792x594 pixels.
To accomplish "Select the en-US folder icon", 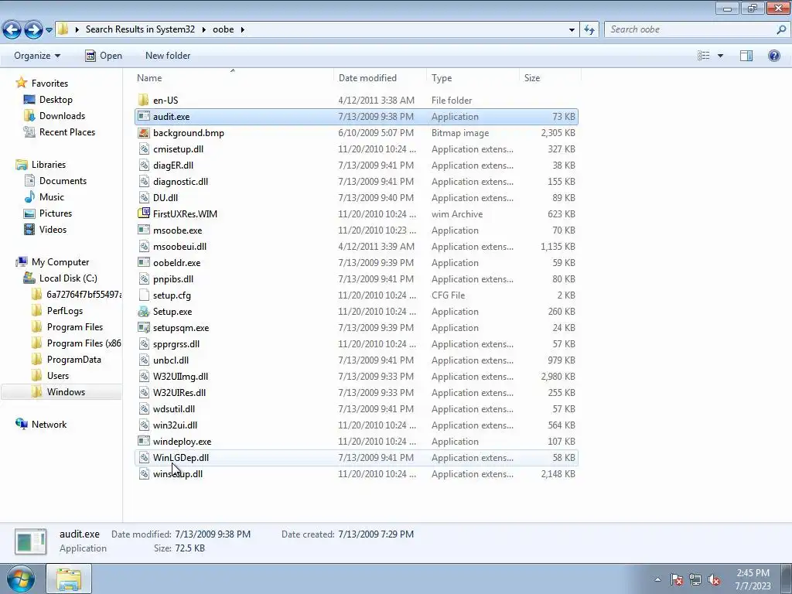I will tap(144, 100).
